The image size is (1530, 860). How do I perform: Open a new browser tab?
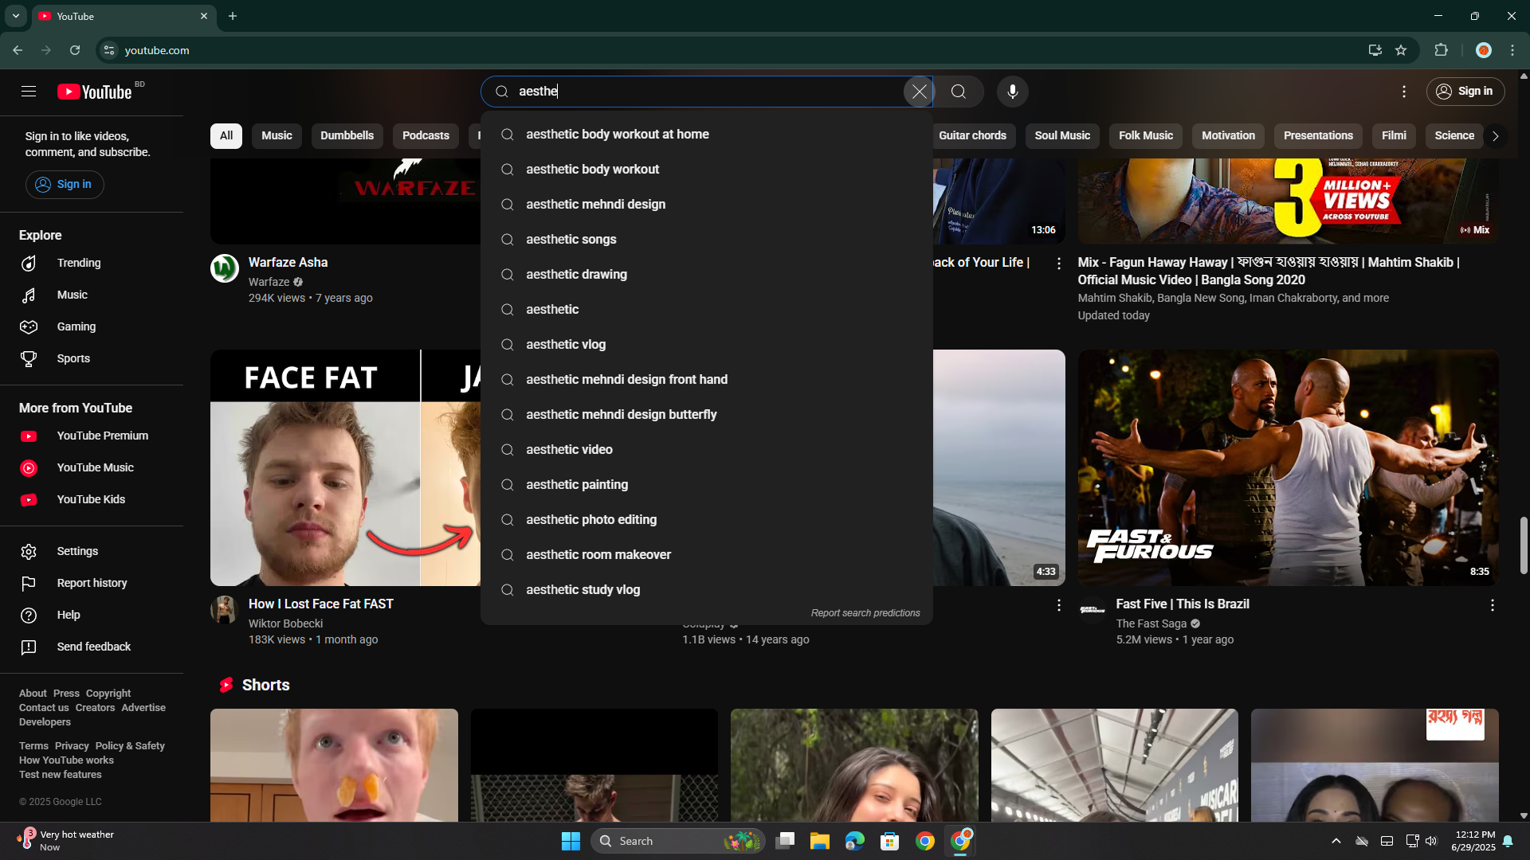[x=233, y=16]
